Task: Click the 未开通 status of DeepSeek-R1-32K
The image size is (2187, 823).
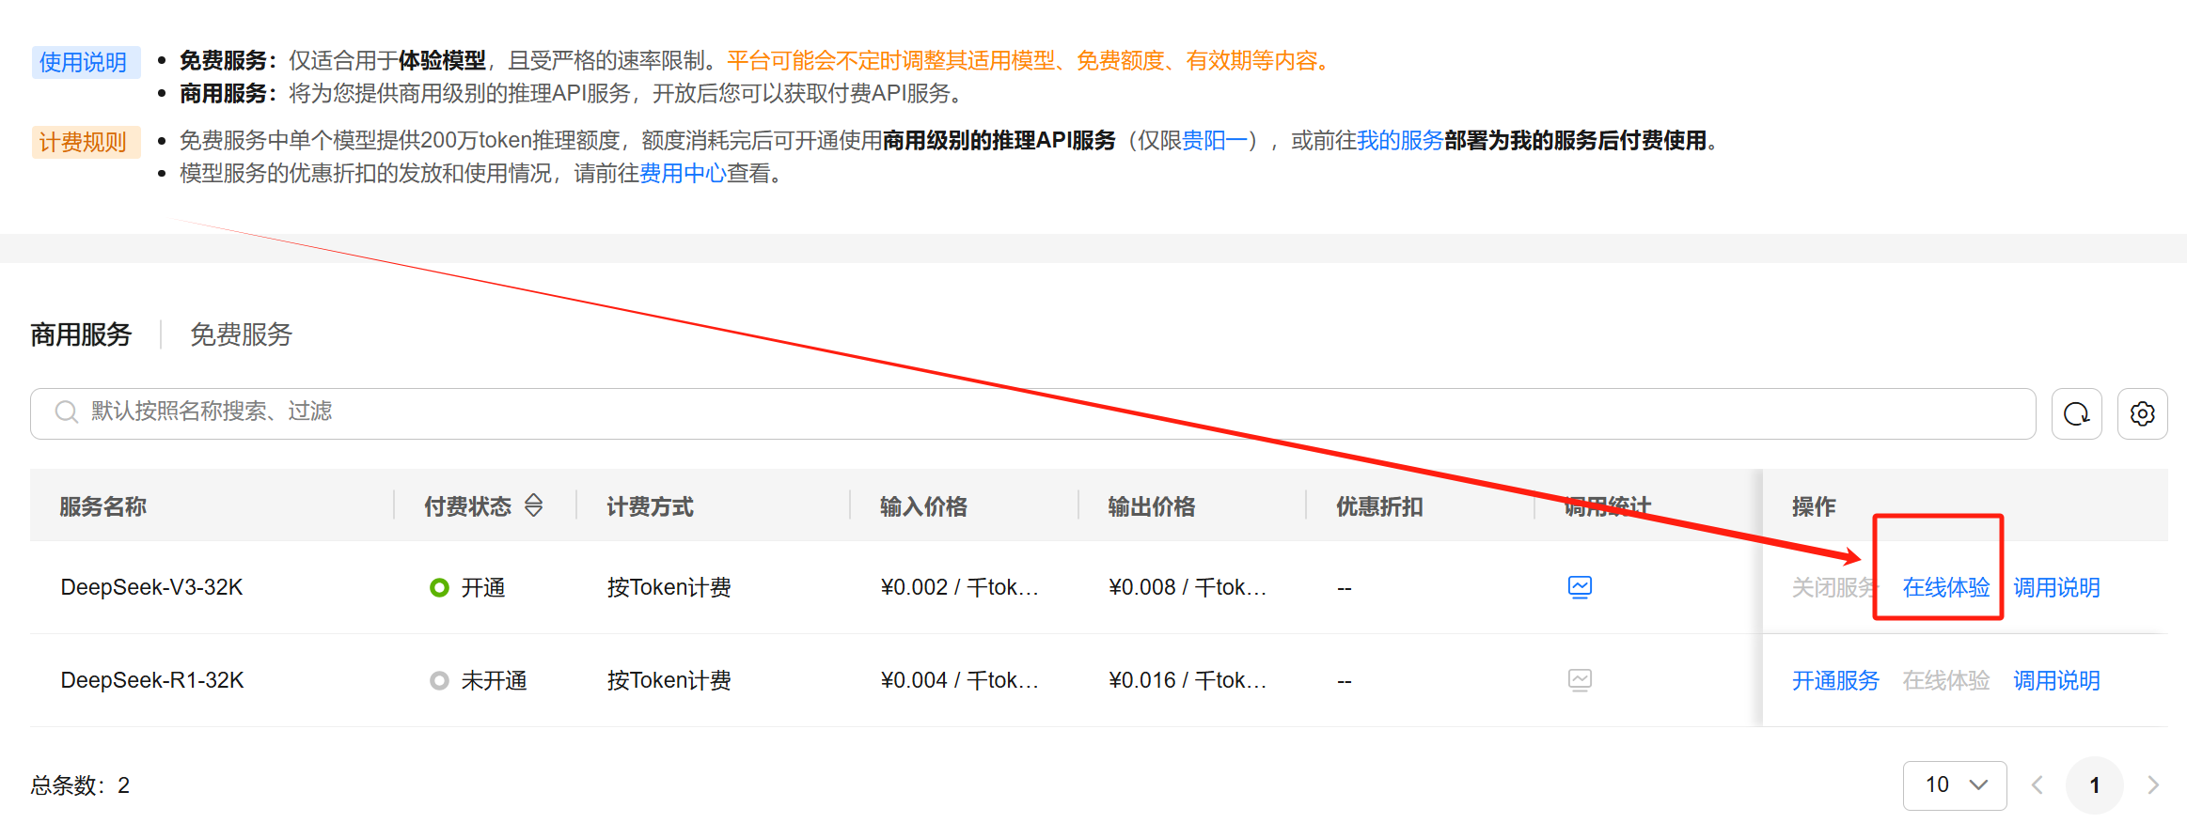Action: (x=478, y=680)
